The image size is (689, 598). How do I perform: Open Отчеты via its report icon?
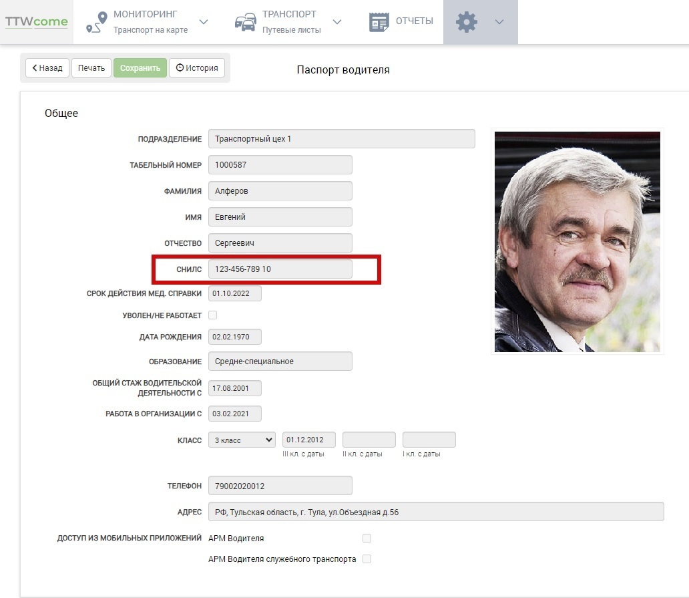click(378, 21)
